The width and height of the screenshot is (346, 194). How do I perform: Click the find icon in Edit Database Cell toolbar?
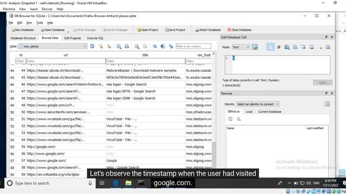pyautogui.click(x=287, y=47)
